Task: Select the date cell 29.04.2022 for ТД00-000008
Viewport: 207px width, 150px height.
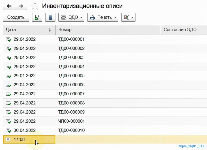Action: 25,103
